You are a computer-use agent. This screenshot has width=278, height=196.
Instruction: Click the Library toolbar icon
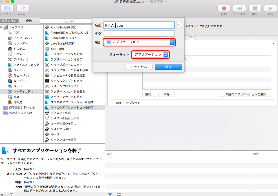click(7, 9)
